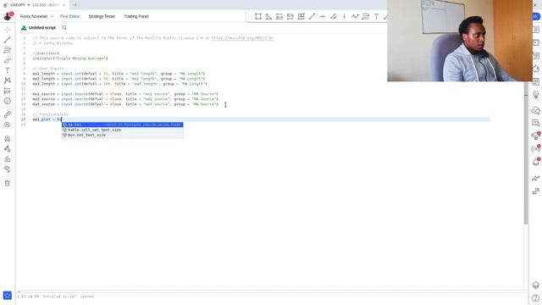Open order panel wave icon

(x=536, y=179)
